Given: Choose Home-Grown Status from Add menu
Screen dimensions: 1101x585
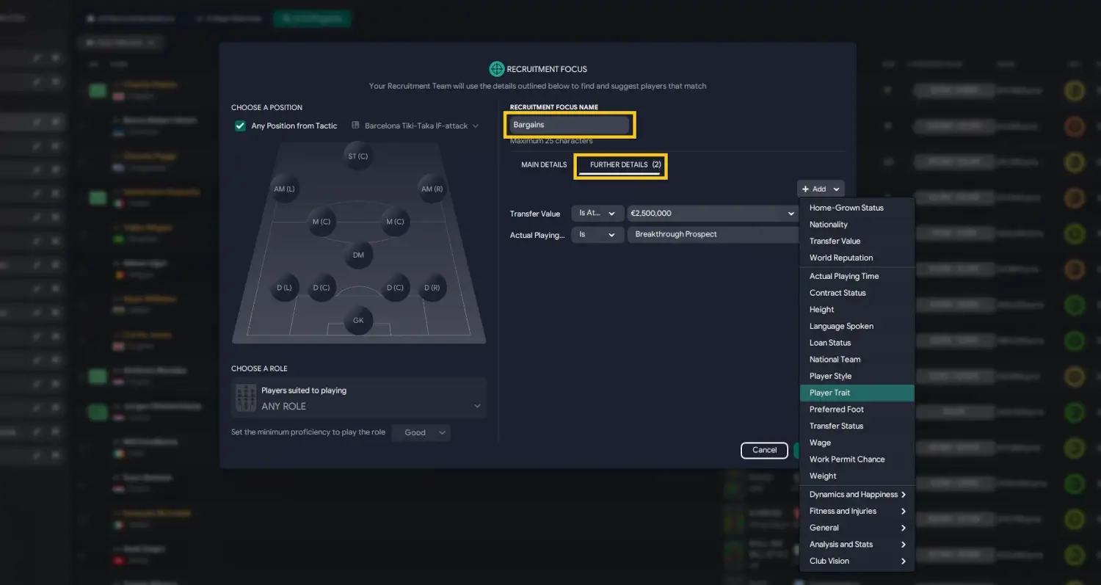Looking at the screenshot, I should click(857, 208).
